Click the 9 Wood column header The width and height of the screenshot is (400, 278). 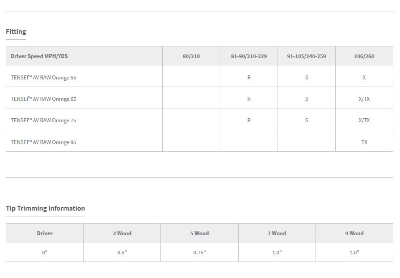point(354,233)
